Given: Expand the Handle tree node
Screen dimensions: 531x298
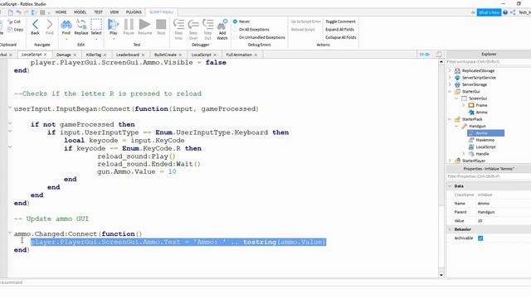Looking at the screenshot, I should (464, 154).
